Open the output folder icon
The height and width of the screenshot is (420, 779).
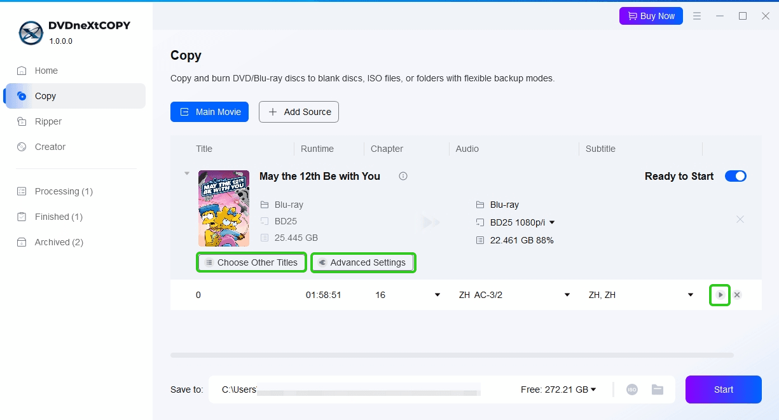coord(658,390)
